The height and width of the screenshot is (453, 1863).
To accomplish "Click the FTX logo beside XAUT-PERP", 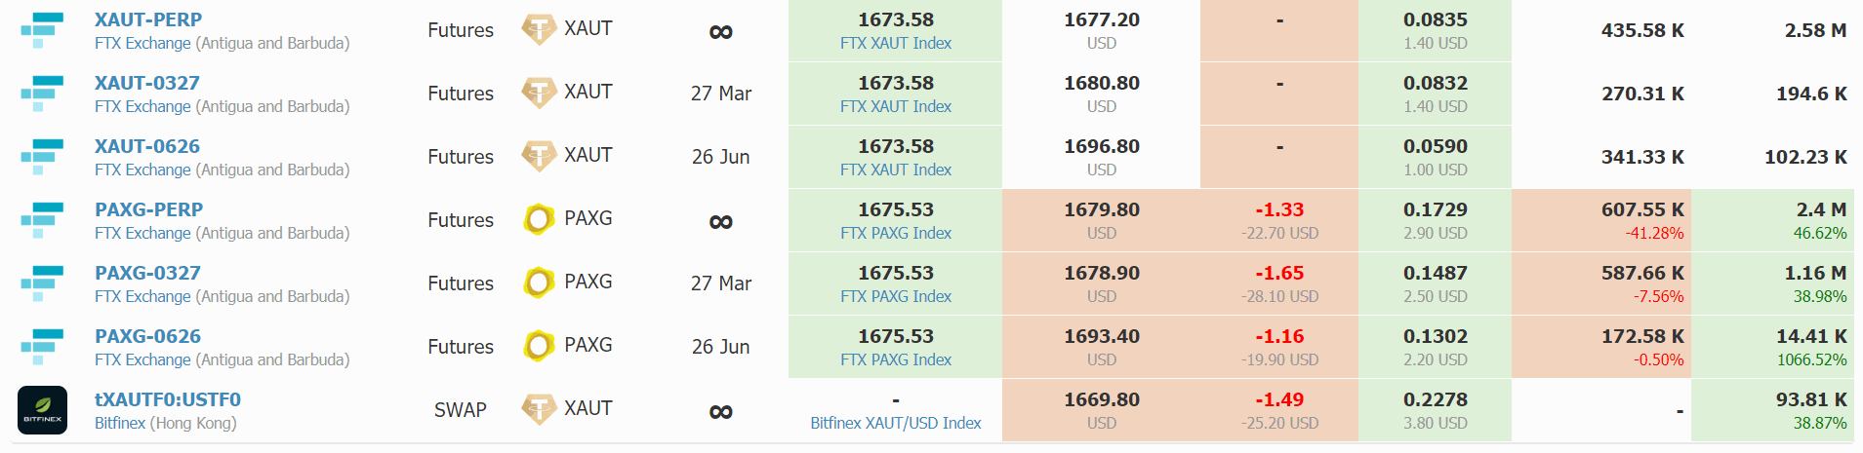I will [42, 30].
